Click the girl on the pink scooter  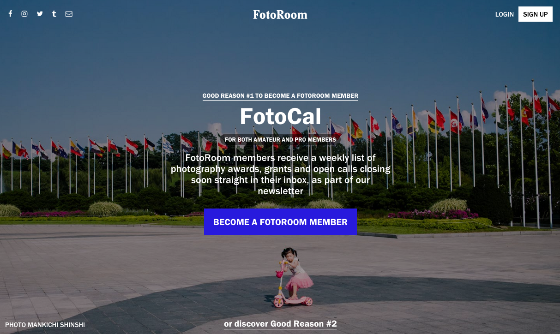pyautogui.click(x=294, y=278)
